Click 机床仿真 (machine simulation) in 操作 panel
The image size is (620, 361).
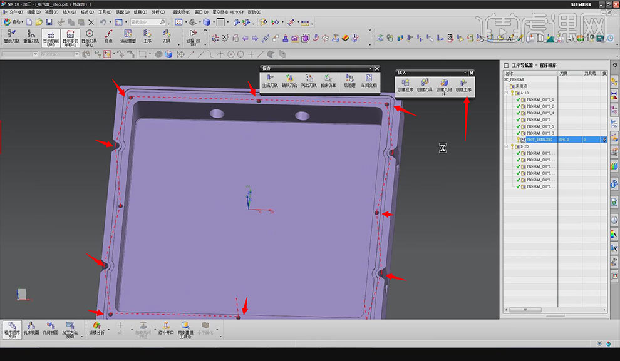click(328, 81)
